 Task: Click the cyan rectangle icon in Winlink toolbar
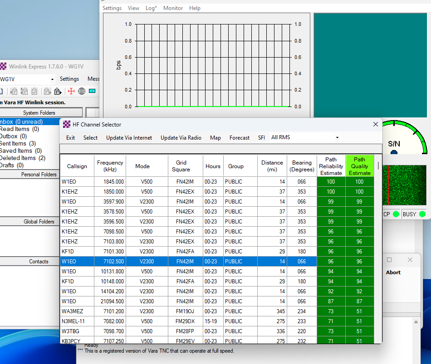(x=92, y=91)
